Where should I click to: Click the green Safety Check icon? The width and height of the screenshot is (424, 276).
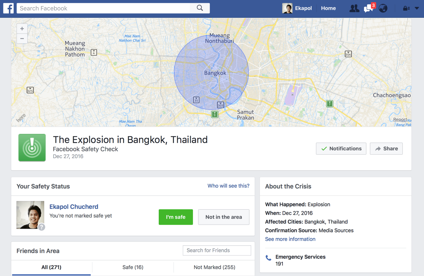[x=32, y=148]
